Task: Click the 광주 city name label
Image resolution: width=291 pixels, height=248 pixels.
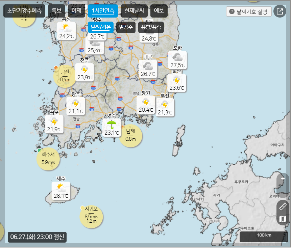Action: 76,94
